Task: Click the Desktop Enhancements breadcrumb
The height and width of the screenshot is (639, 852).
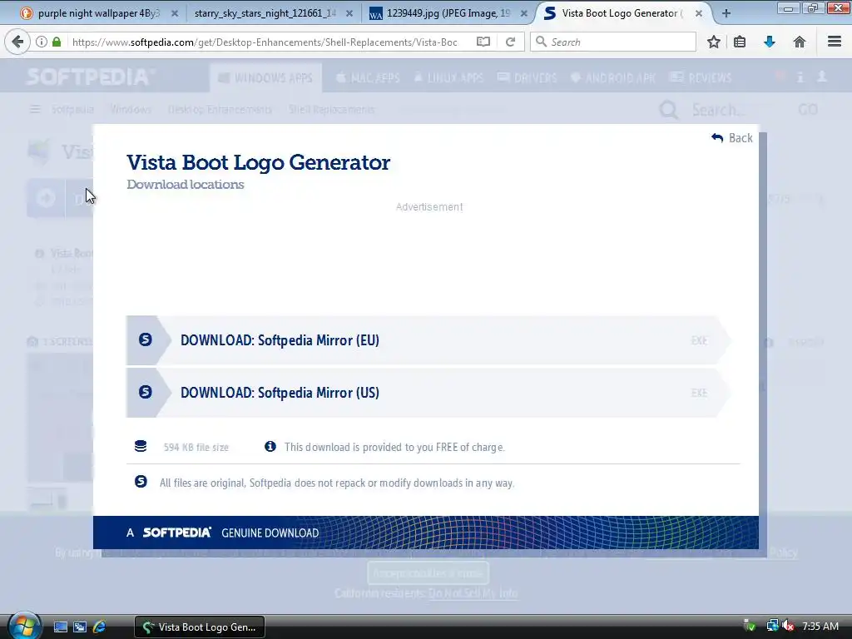Action: 220,109
